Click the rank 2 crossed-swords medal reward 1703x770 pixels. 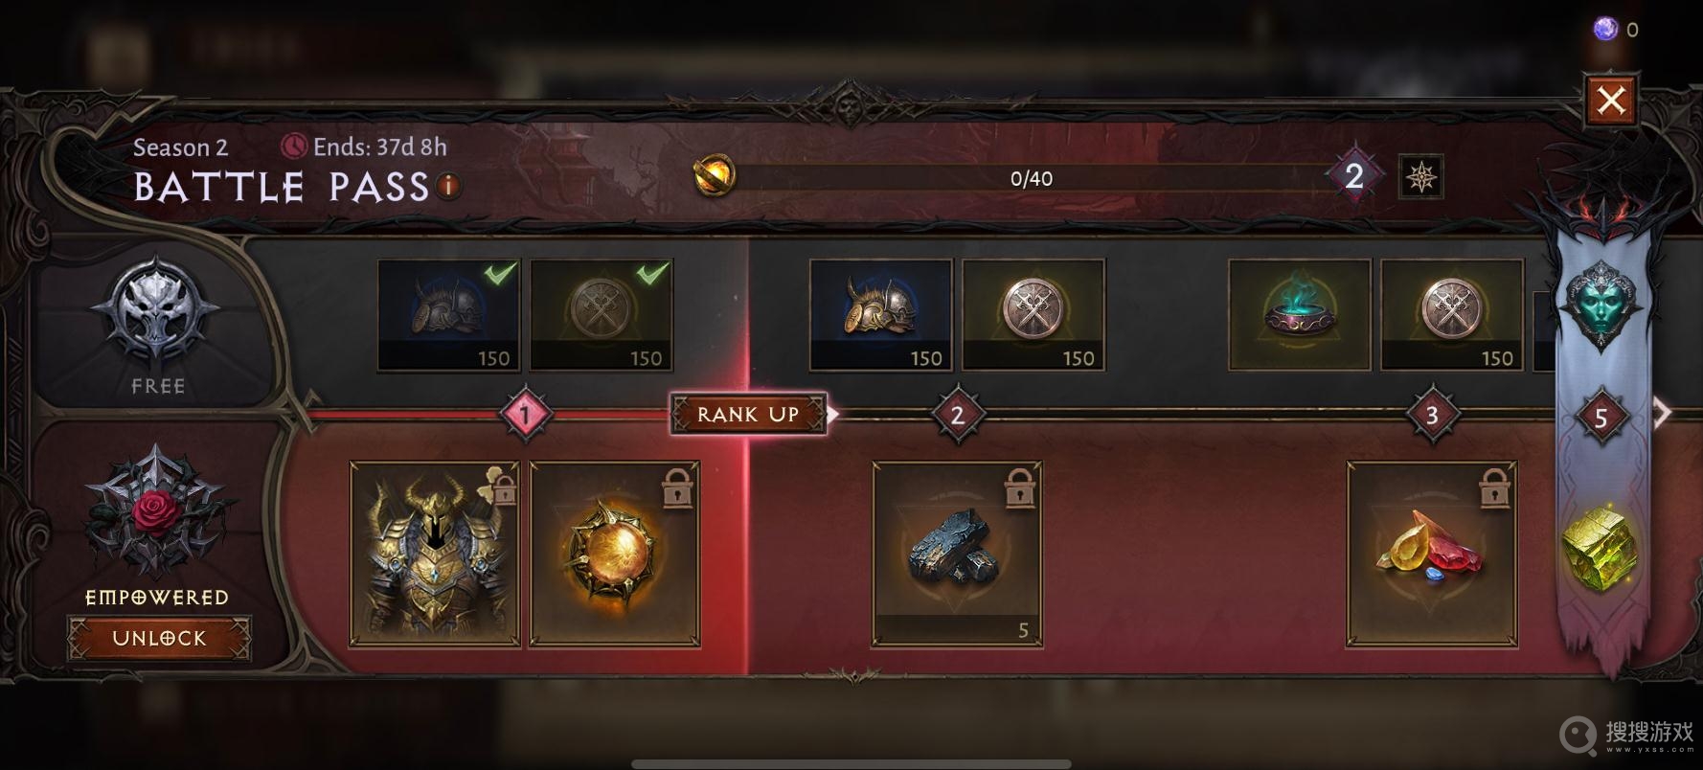coord(1033,314)
